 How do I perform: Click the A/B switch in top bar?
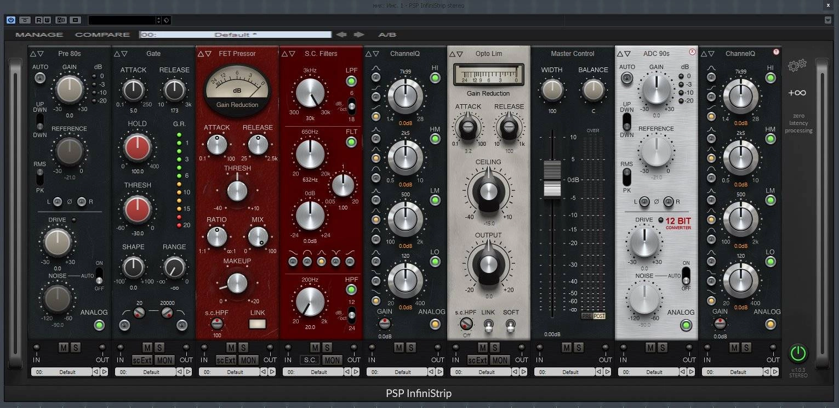click(x=387, y=35)
